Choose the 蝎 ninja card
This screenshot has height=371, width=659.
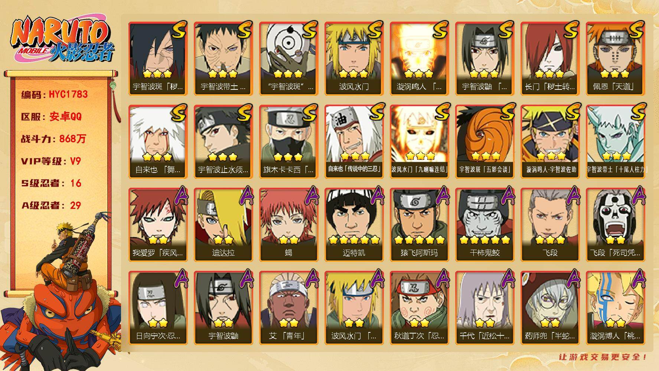(x=288, y=225)
